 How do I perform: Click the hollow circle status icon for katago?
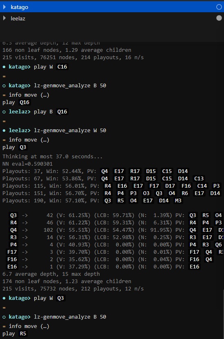[219, 7]
